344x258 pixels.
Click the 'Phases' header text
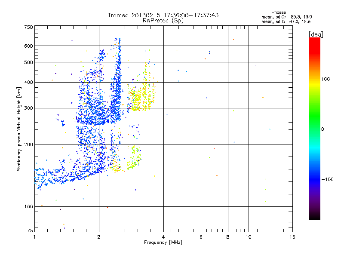tap(278, 12)
